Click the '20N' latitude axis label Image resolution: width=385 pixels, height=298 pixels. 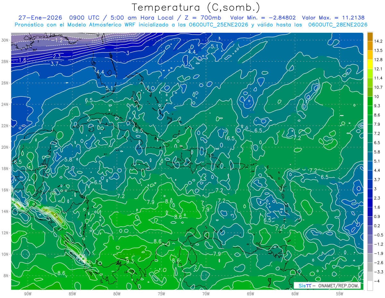5,147
